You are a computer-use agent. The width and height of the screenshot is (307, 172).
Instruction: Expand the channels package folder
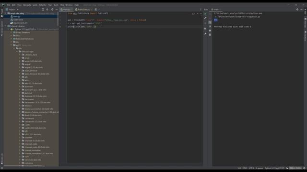point(20,138)
